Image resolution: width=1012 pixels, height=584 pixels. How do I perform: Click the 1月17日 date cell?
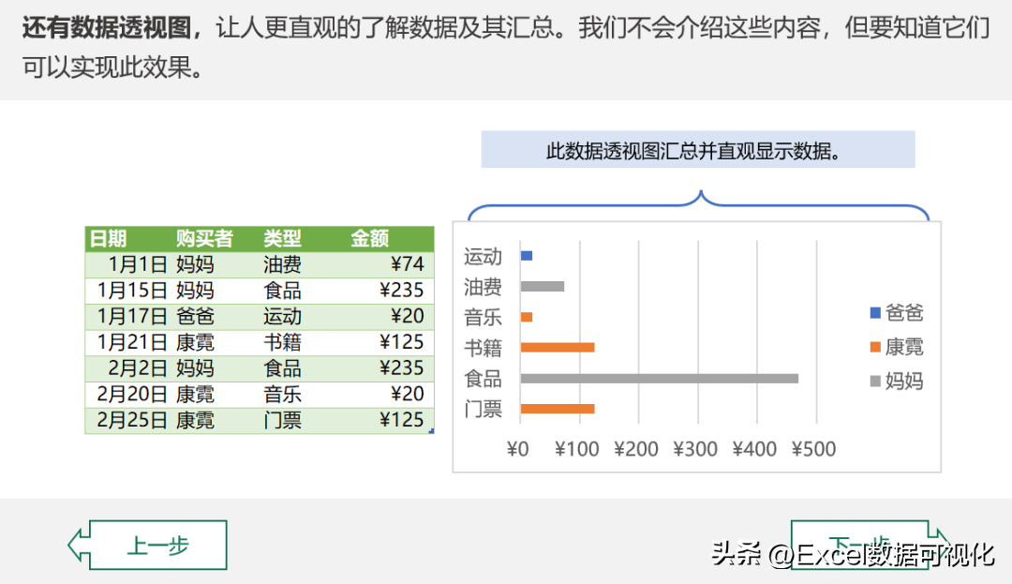click(129, 317)
